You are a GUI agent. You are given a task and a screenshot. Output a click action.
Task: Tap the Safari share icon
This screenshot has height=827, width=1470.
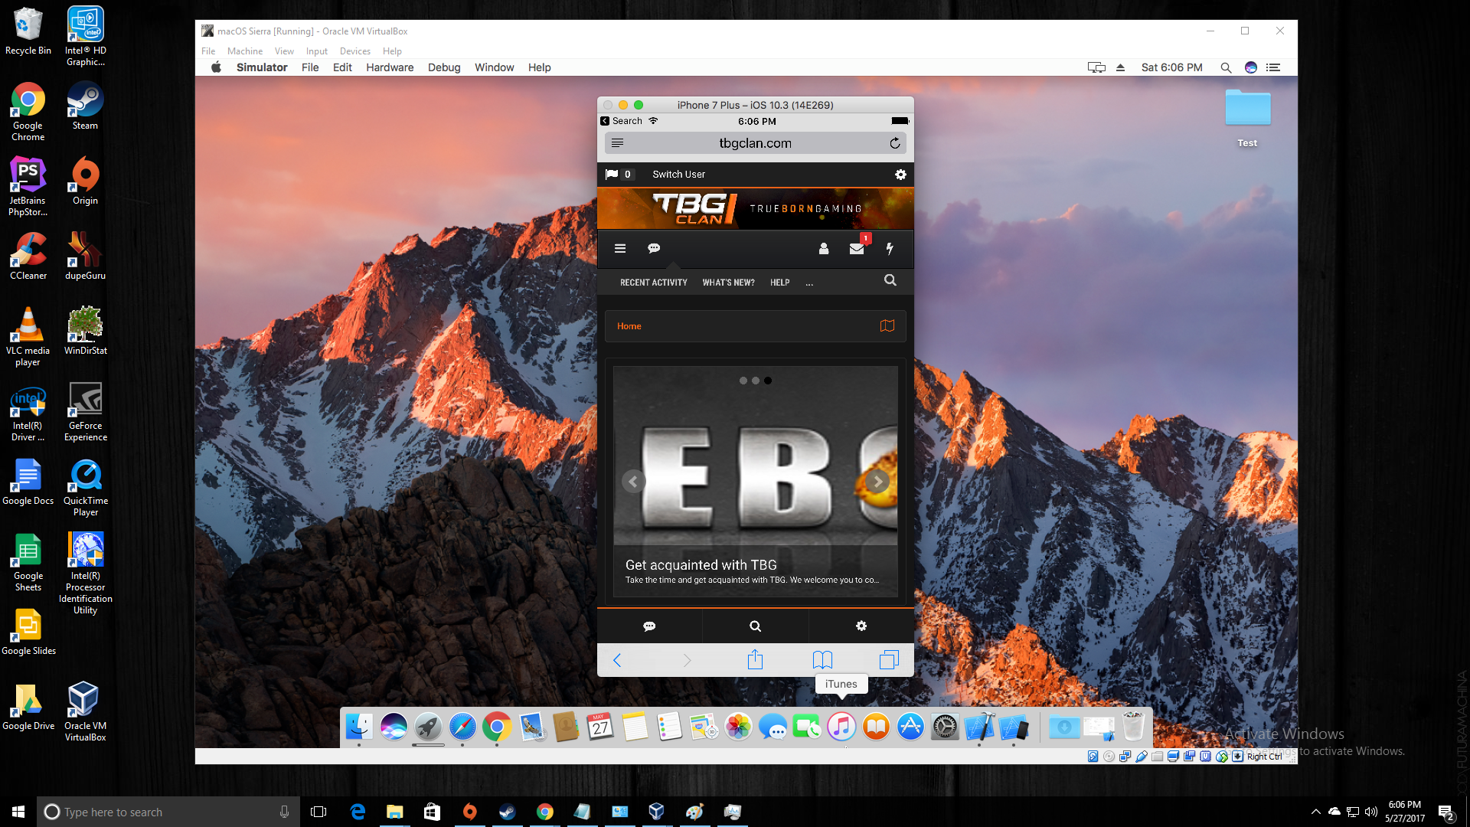[x=755, y=659]
